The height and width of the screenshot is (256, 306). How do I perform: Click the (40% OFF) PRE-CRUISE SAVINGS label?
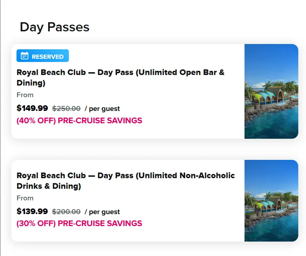[79, 120]
